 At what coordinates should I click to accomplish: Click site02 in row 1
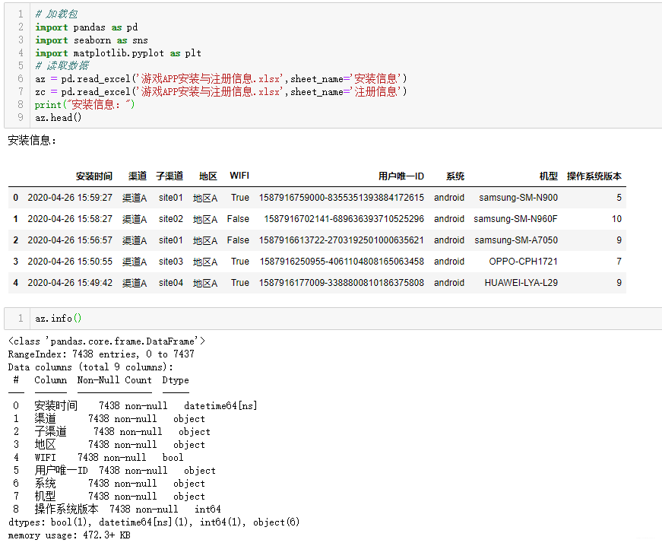[x=170, y=219]
